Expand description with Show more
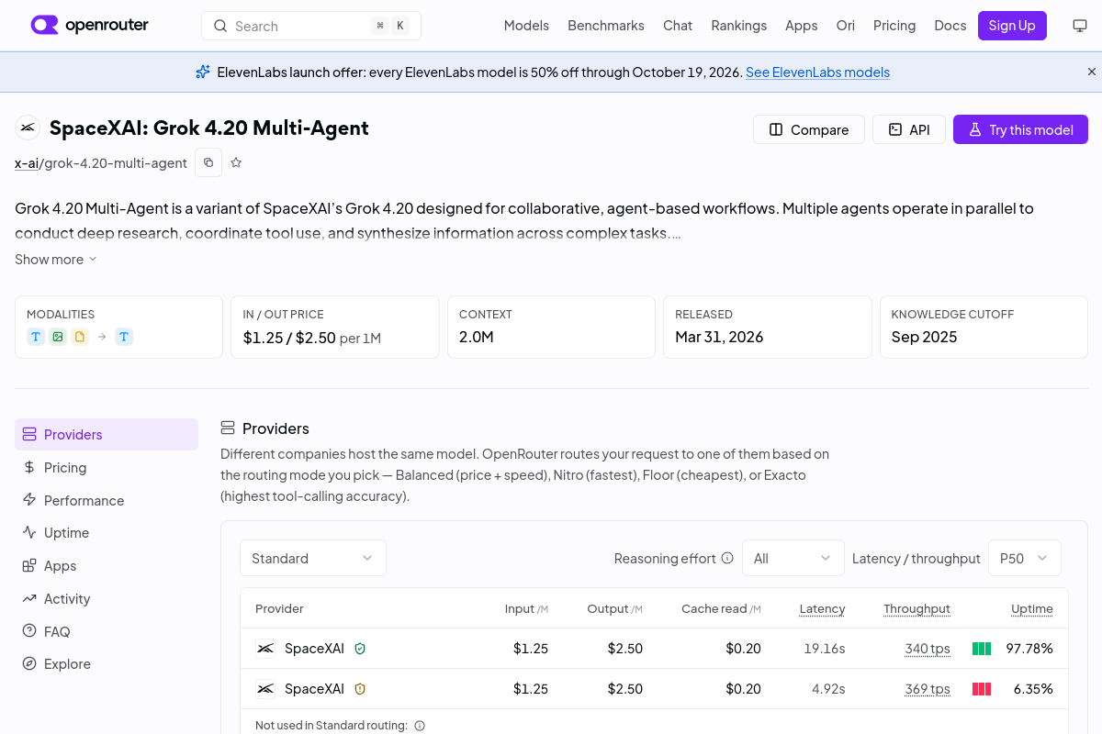 [x=56, y=260]
